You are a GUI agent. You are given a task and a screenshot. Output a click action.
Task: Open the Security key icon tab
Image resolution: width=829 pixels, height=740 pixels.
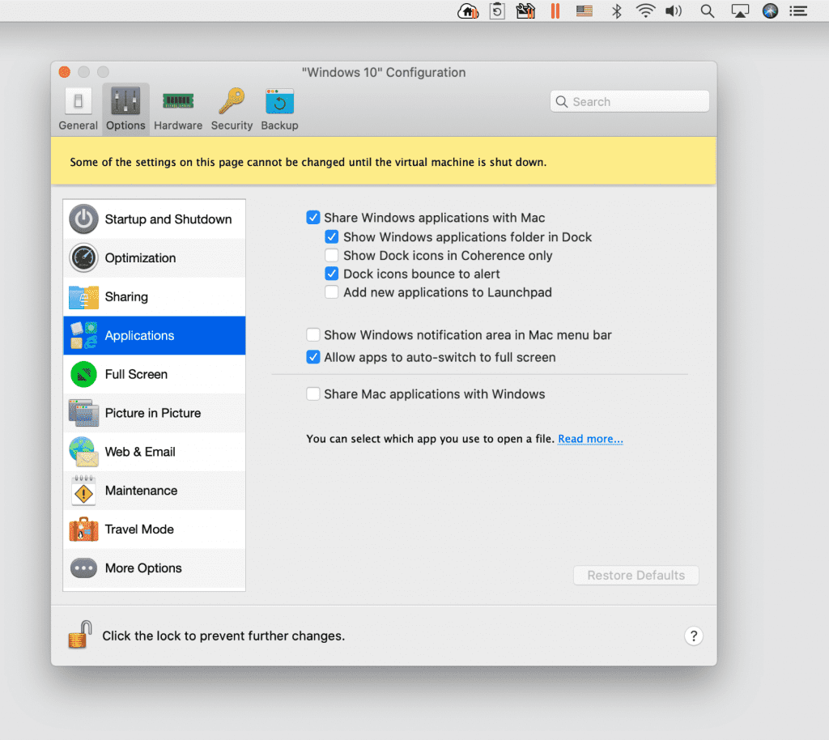point(232,108)
